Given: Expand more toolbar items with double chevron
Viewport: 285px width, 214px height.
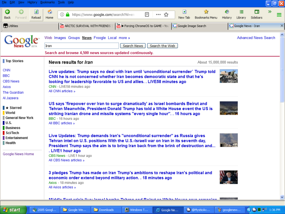Looking at the screenshot, I should [270, 12].
